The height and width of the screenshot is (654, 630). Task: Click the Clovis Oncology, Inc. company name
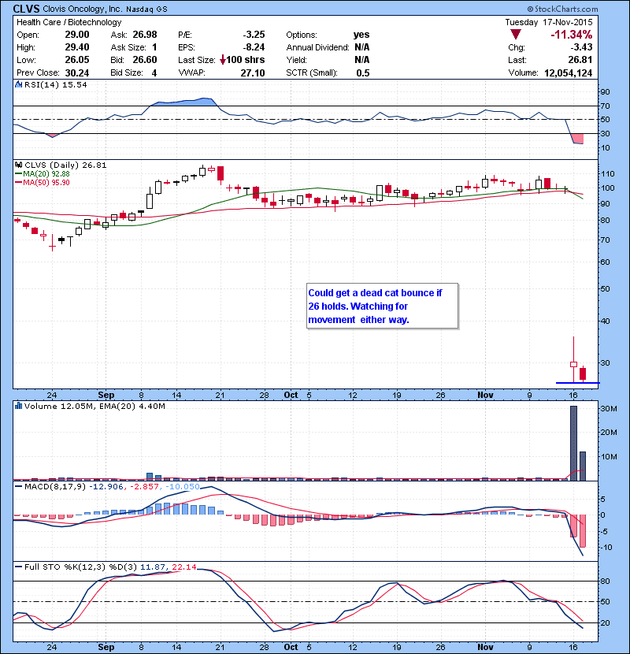click(x=83, y=9)
